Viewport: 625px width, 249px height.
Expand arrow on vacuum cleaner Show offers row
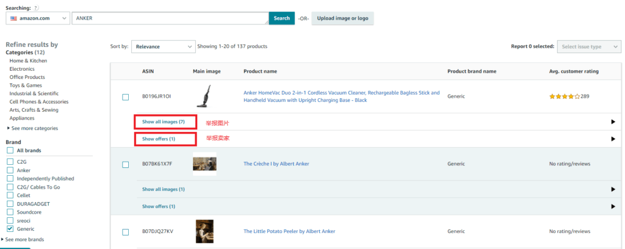[613, 139]
